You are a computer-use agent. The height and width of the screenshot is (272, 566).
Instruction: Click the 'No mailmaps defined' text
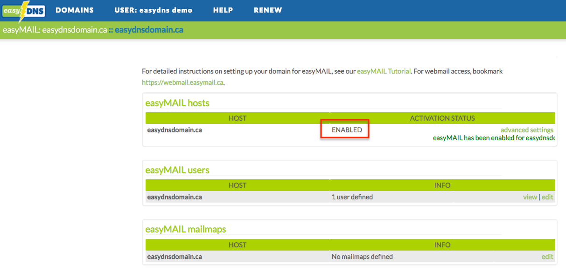[362, 257]
